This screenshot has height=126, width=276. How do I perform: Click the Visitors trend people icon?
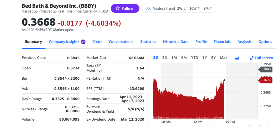pyautogui.click(x=149, y=9)
